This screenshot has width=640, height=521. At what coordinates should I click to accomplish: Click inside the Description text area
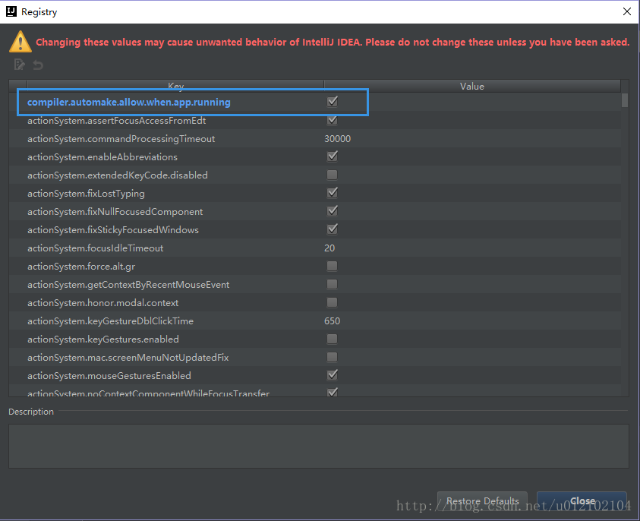(x=319, y=447)
